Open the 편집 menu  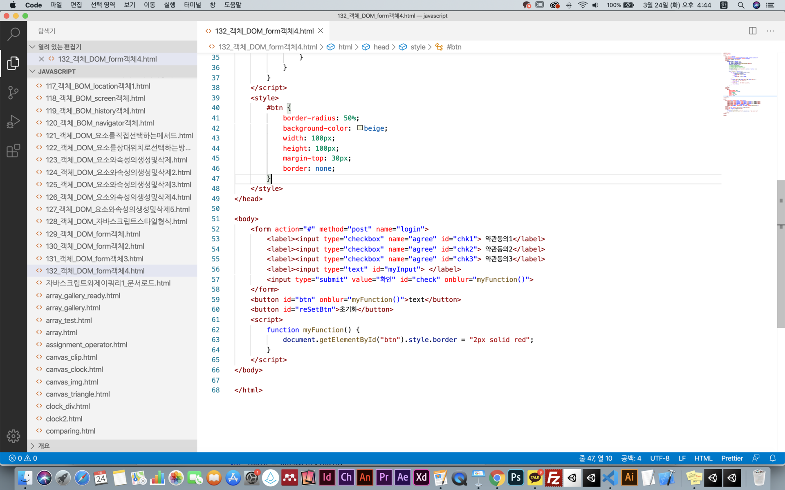pos(76,5)
